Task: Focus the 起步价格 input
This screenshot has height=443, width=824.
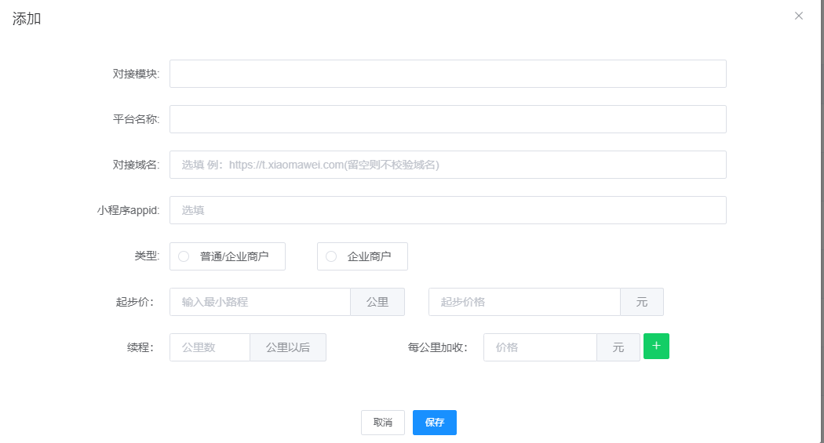Action: coord(524,302)
